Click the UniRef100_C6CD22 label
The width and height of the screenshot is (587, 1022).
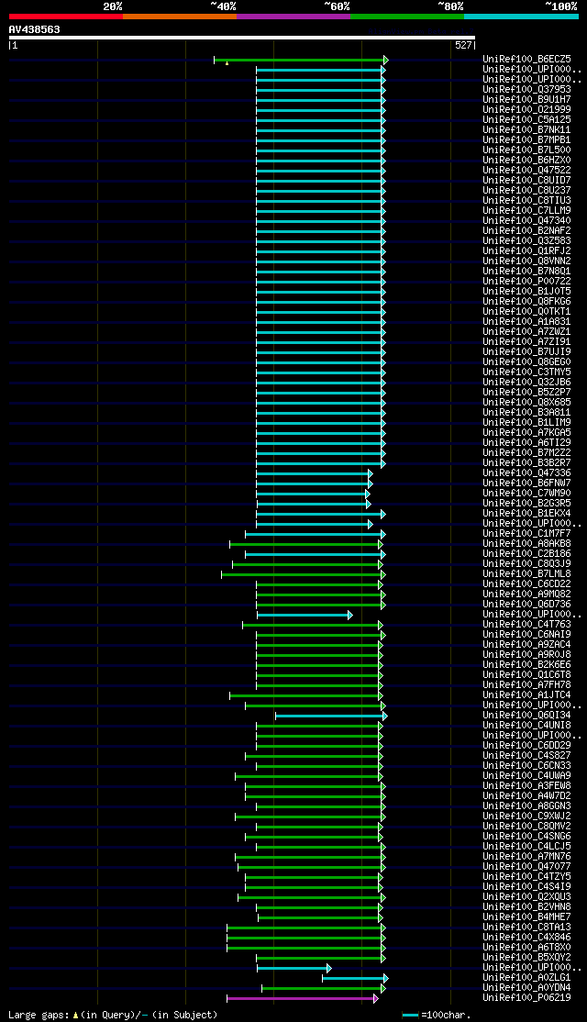(x=527, y=584)
